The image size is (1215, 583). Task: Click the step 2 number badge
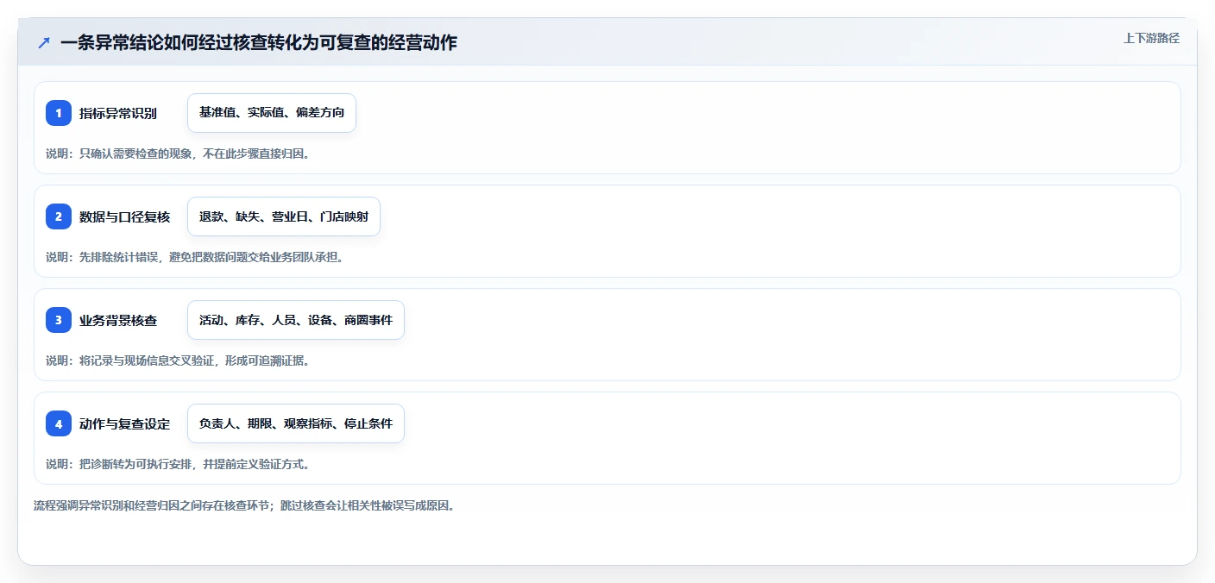59,216
